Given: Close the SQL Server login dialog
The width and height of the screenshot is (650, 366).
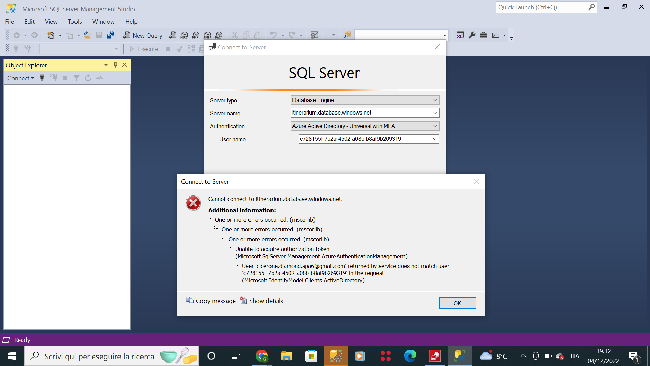Looking at the screenshot, I should pyautogui.click(x=437, y=47).
